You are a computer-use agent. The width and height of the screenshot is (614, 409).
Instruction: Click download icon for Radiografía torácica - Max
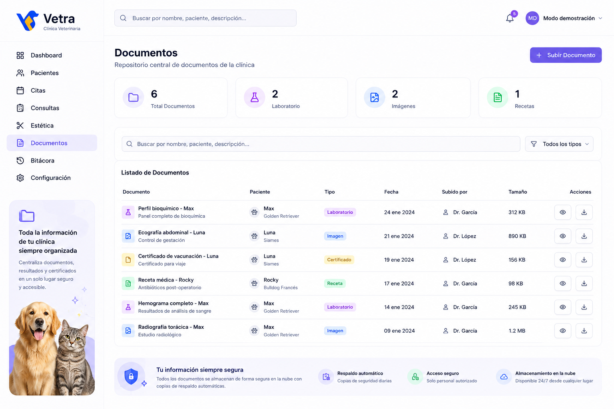tap(584, 331)
